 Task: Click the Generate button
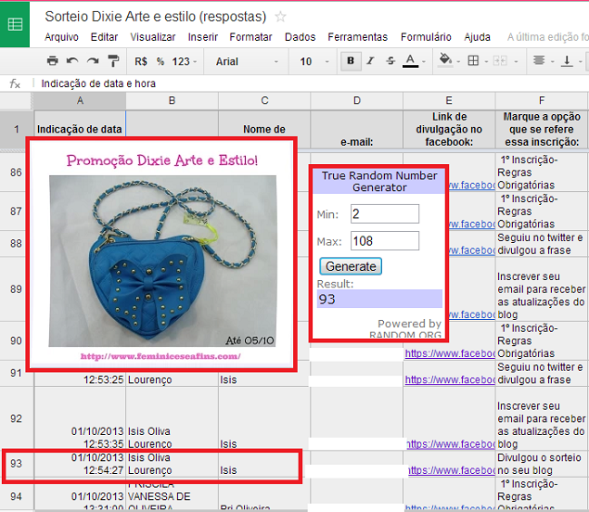(x=351, y=266)
